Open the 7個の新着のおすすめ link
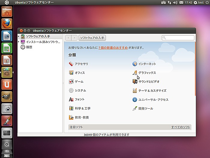Image resolution: width=210 pixels, height=158 pixels. pyautogui.click(x=113, y=48)
